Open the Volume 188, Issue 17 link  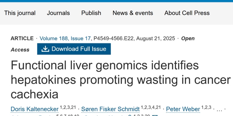[x=66, y=39]
